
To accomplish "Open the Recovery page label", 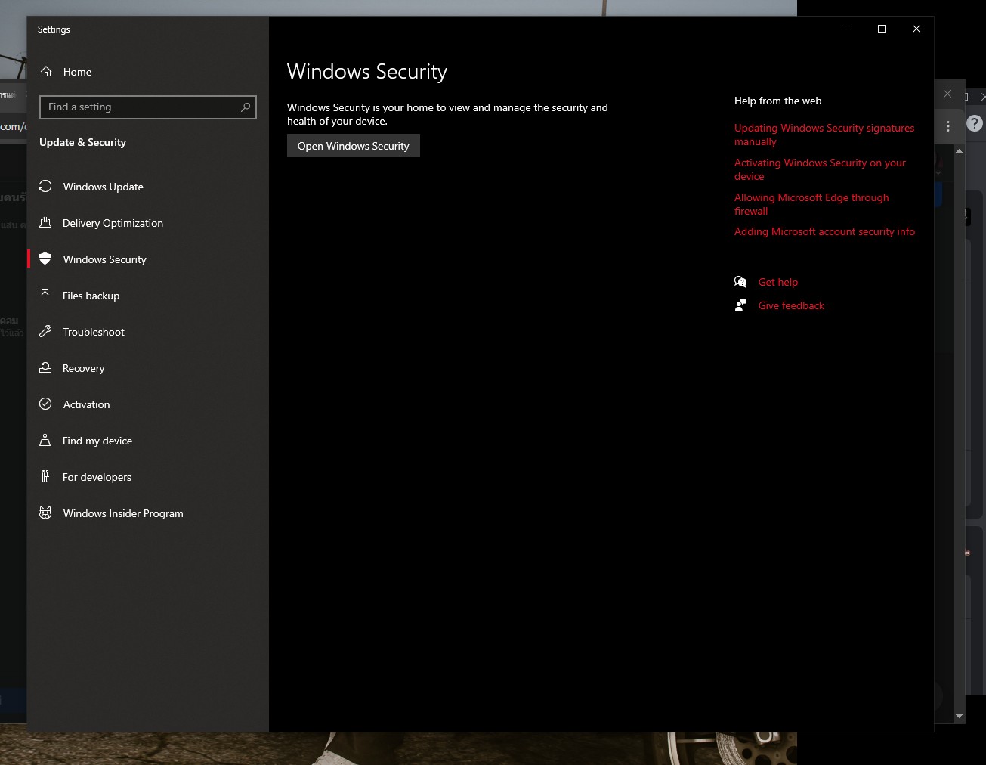I will (84, 368).
